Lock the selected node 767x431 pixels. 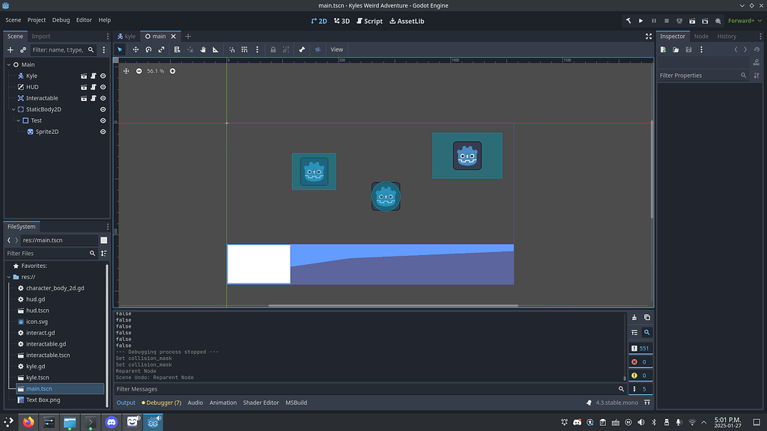(273, 49)
